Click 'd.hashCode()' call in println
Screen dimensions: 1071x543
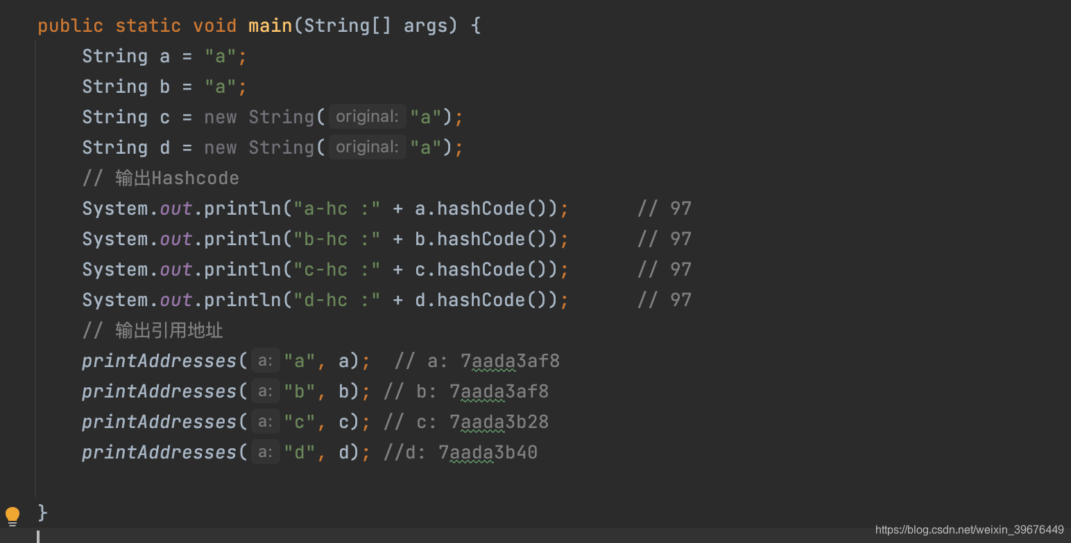click(486, 300)
